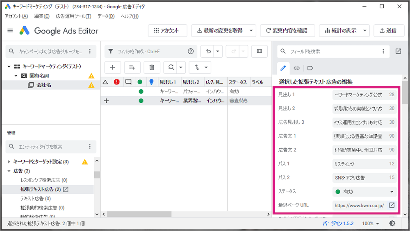Click the undo arrow button
The image size is (410, 231).
coord(208,51)
